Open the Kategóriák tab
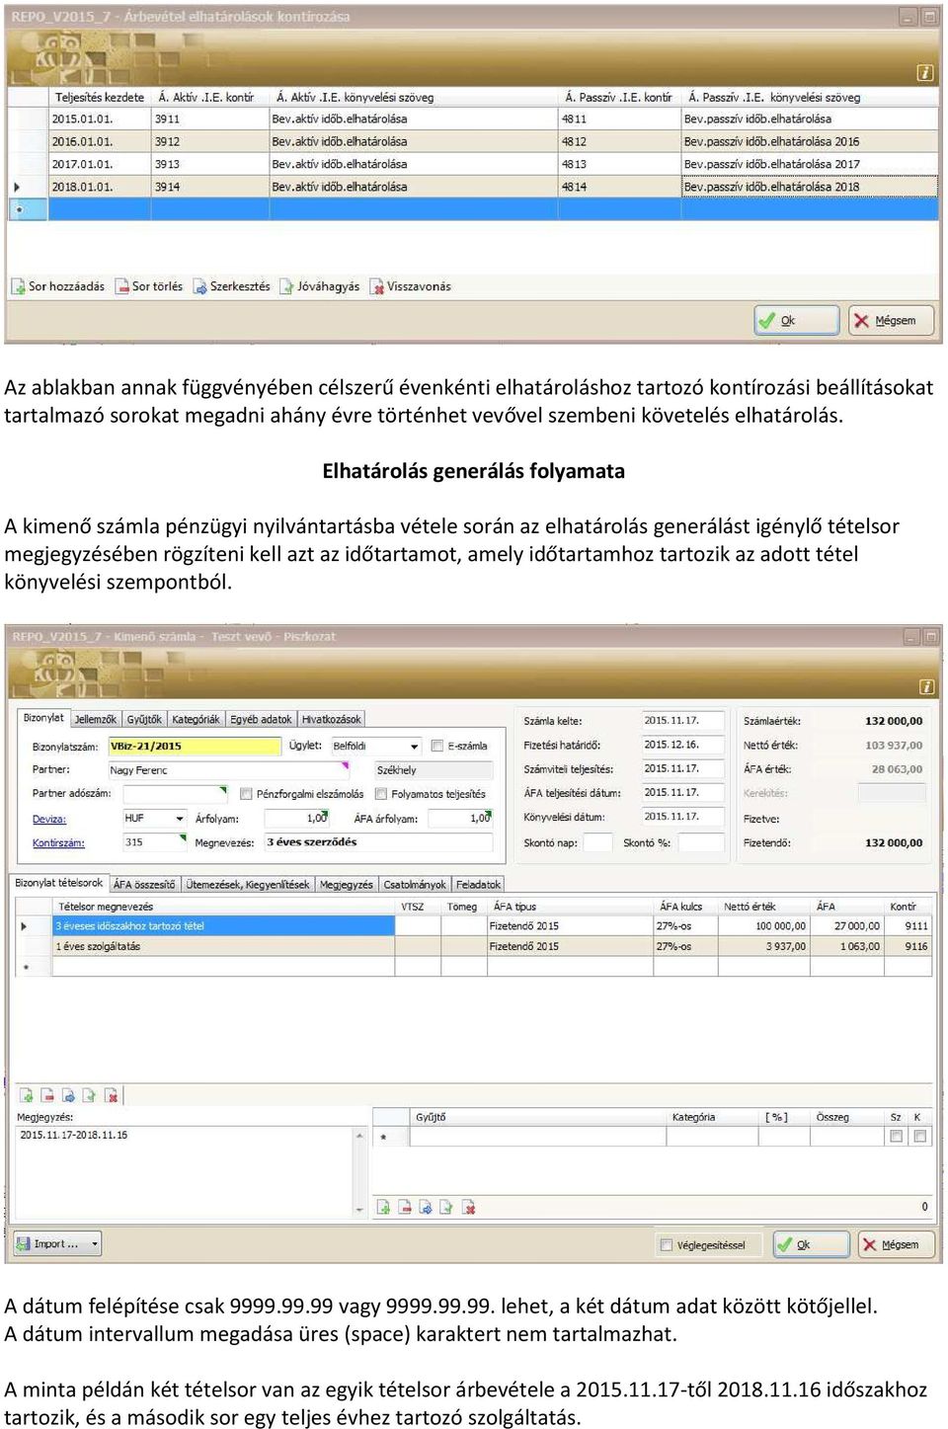 [x=196, y=719]
